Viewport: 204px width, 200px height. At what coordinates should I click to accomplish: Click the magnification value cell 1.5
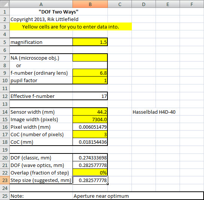tap(90, 42)
